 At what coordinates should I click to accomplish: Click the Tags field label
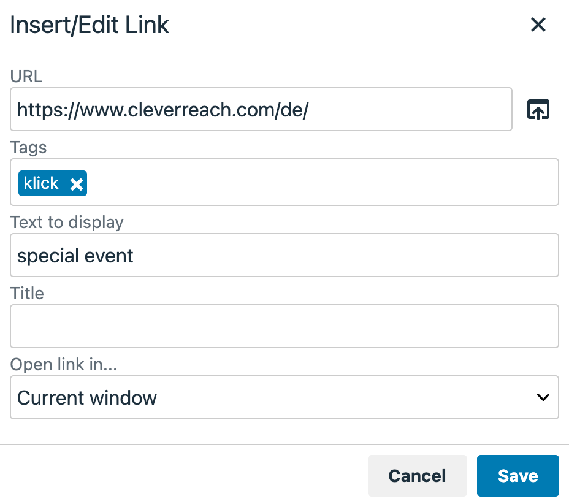(x=28, y=147)
